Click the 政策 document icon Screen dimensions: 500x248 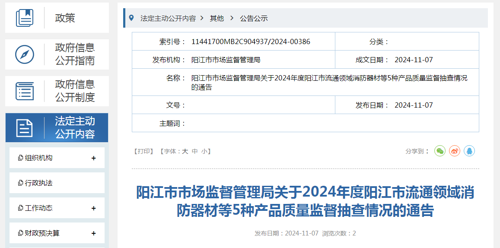[x=25, y=18]
